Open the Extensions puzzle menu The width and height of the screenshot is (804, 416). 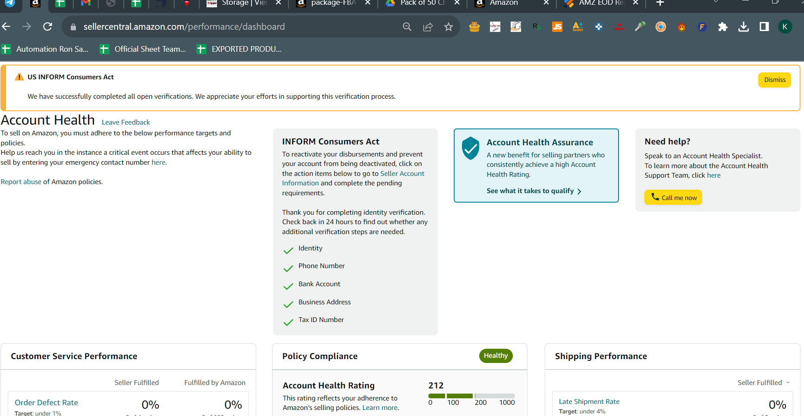point(723,27)
